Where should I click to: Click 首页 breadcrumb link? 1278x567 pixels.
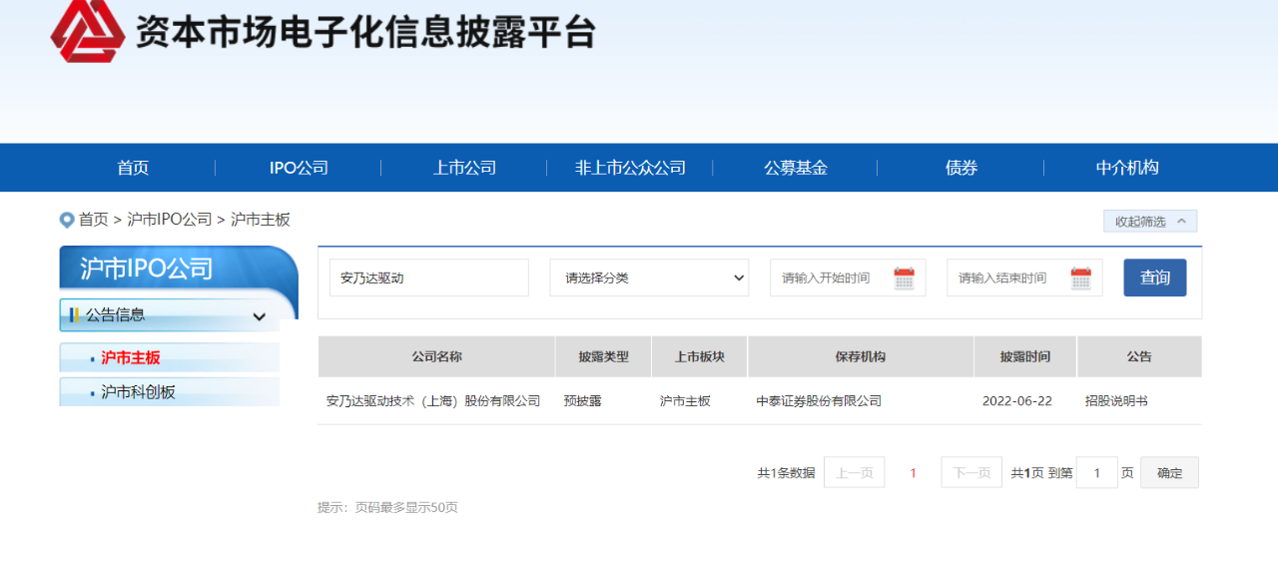[x=94, y=220]
